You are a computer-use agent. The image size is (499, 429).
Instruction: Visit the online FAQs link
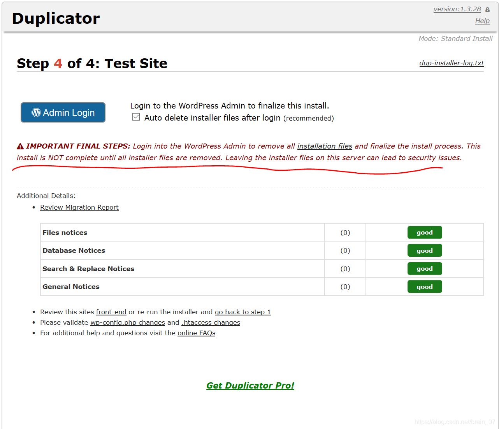197,333
